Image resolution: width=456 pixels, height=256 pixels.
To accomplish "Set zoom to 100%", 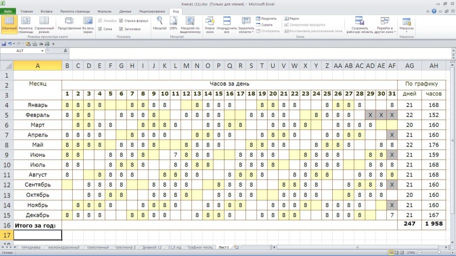I will (x=173, y=23).
